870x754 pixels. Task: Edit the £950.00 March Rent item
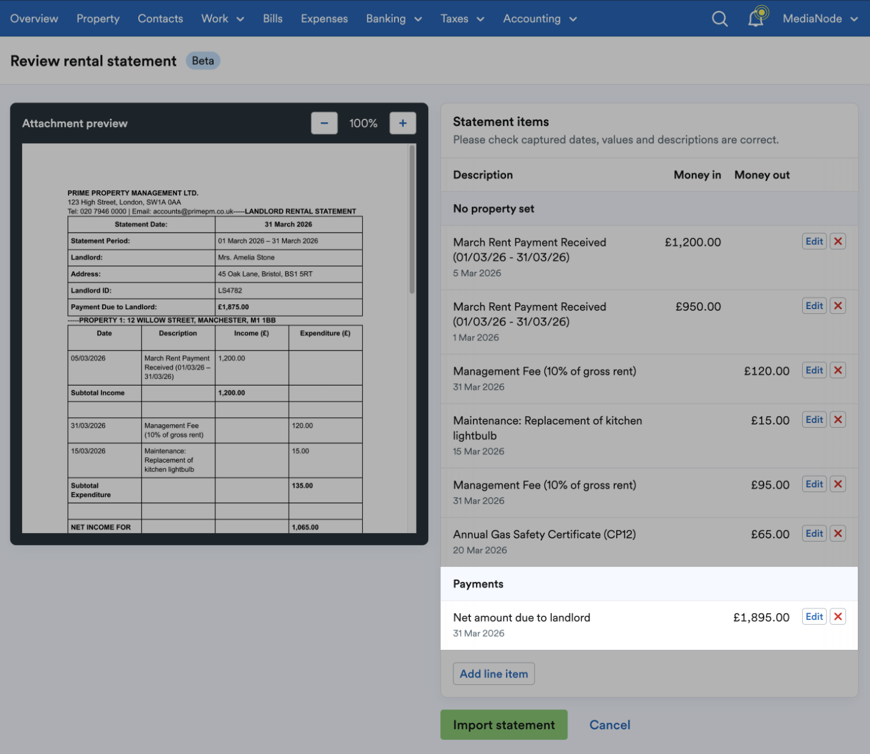814,305
